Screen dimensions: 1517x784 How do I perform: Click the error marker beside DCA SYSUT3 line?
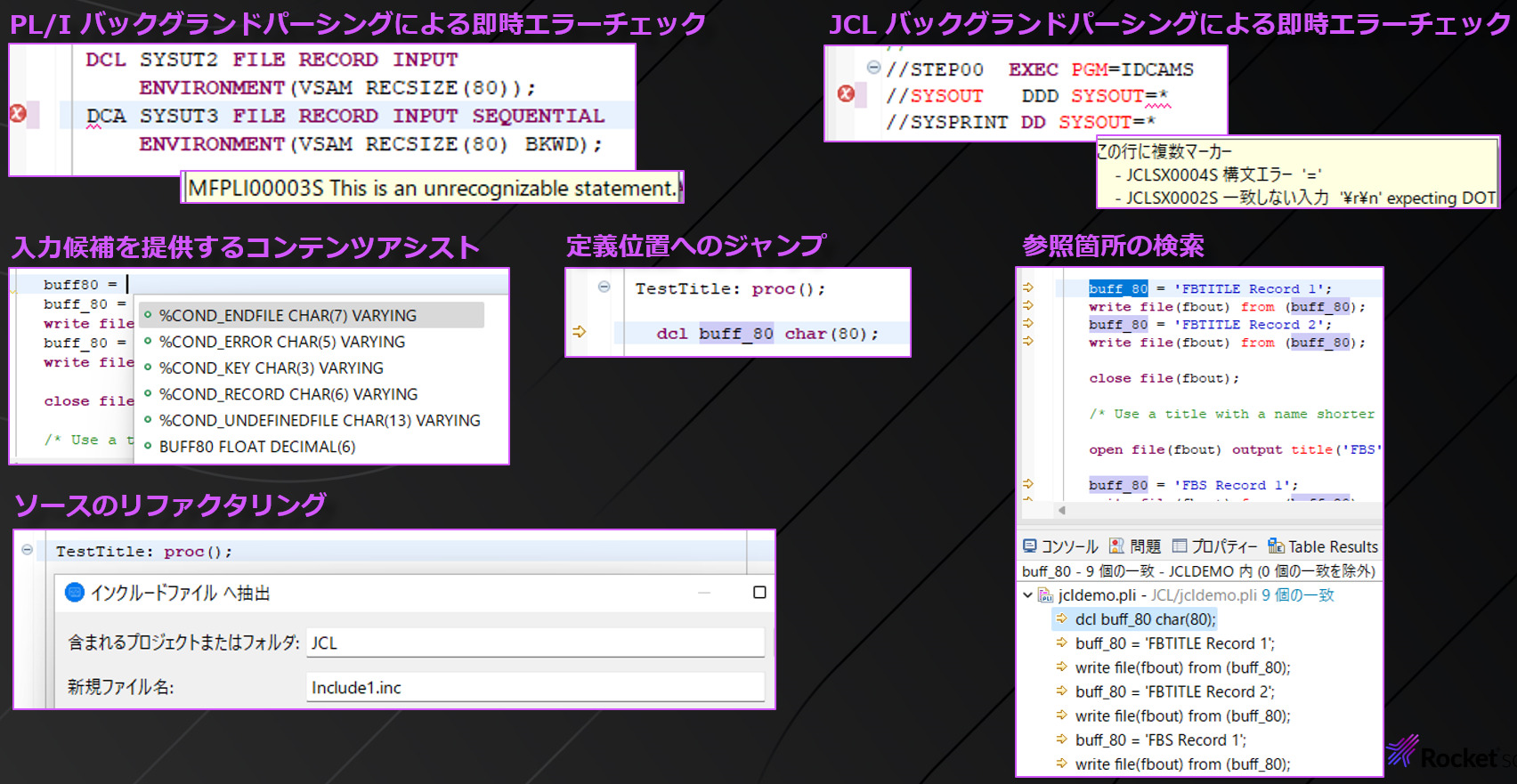[x=18, y=114]
